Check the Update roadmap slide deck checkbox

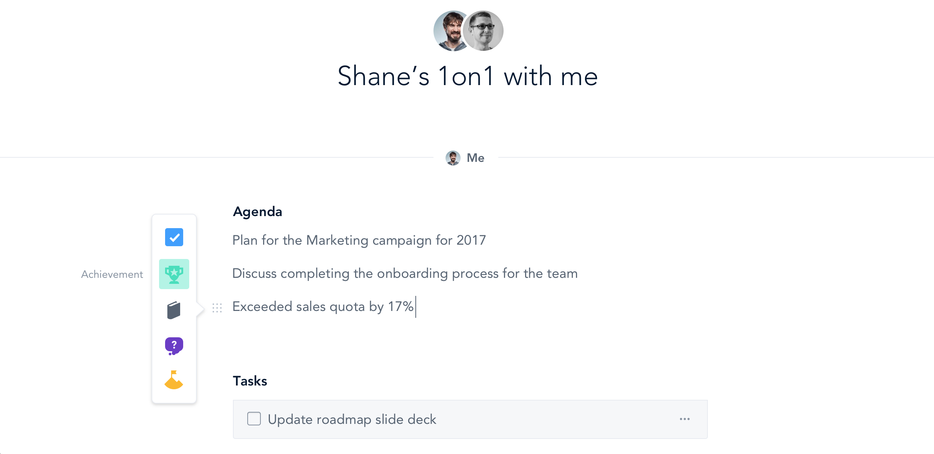point(254,419)
